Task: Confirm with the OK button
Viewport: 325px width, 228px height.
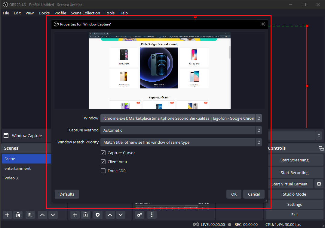Action: (234, 194)
